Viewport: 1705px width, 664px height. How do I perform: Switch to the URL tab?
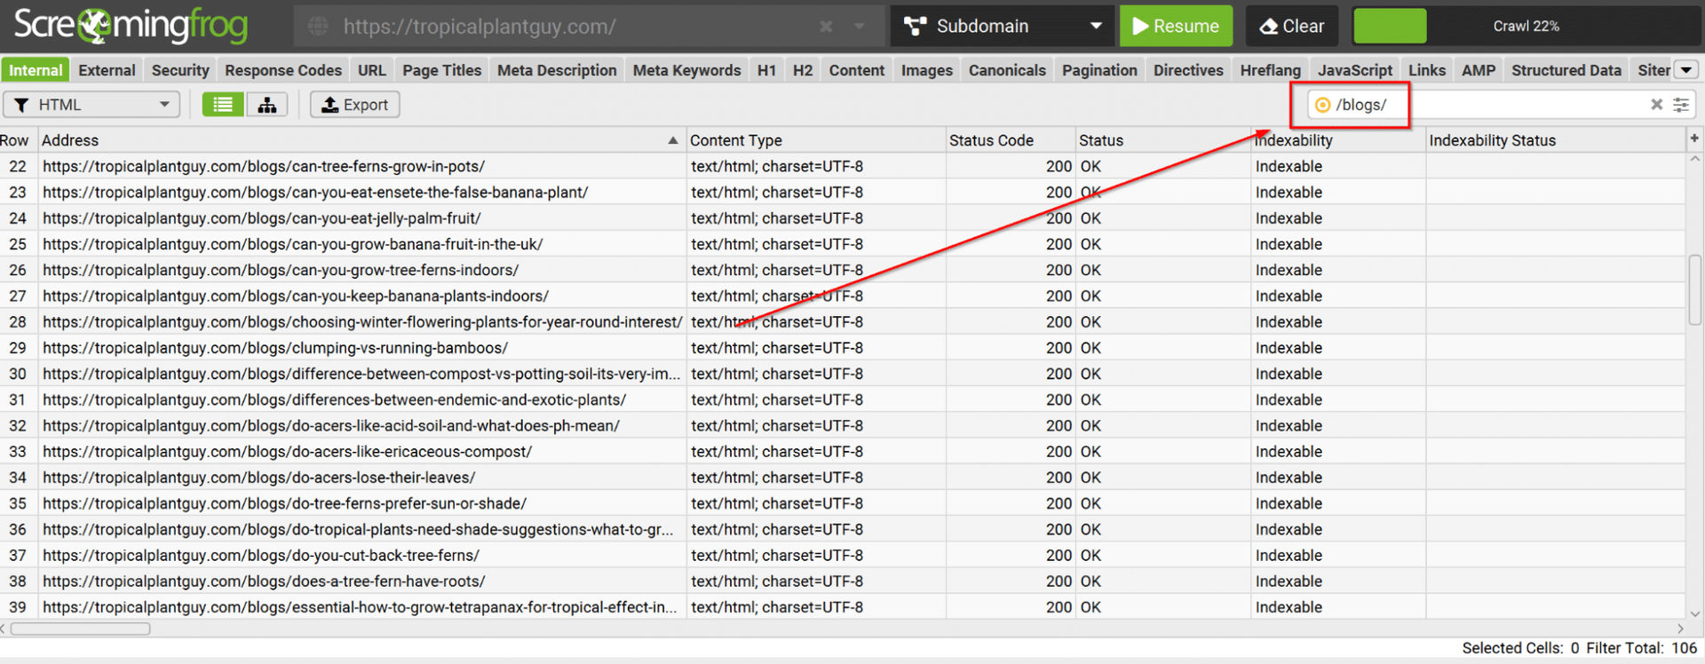[x=372, y=70]
